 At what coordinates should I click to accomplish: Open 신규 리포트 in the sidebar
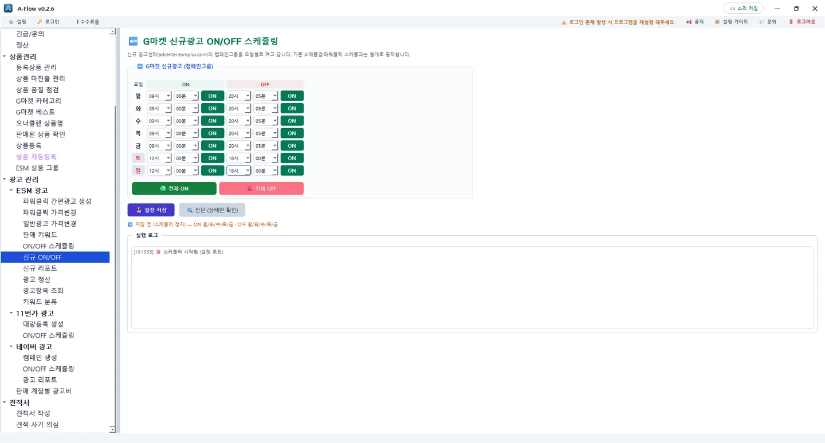pos(40,268)
